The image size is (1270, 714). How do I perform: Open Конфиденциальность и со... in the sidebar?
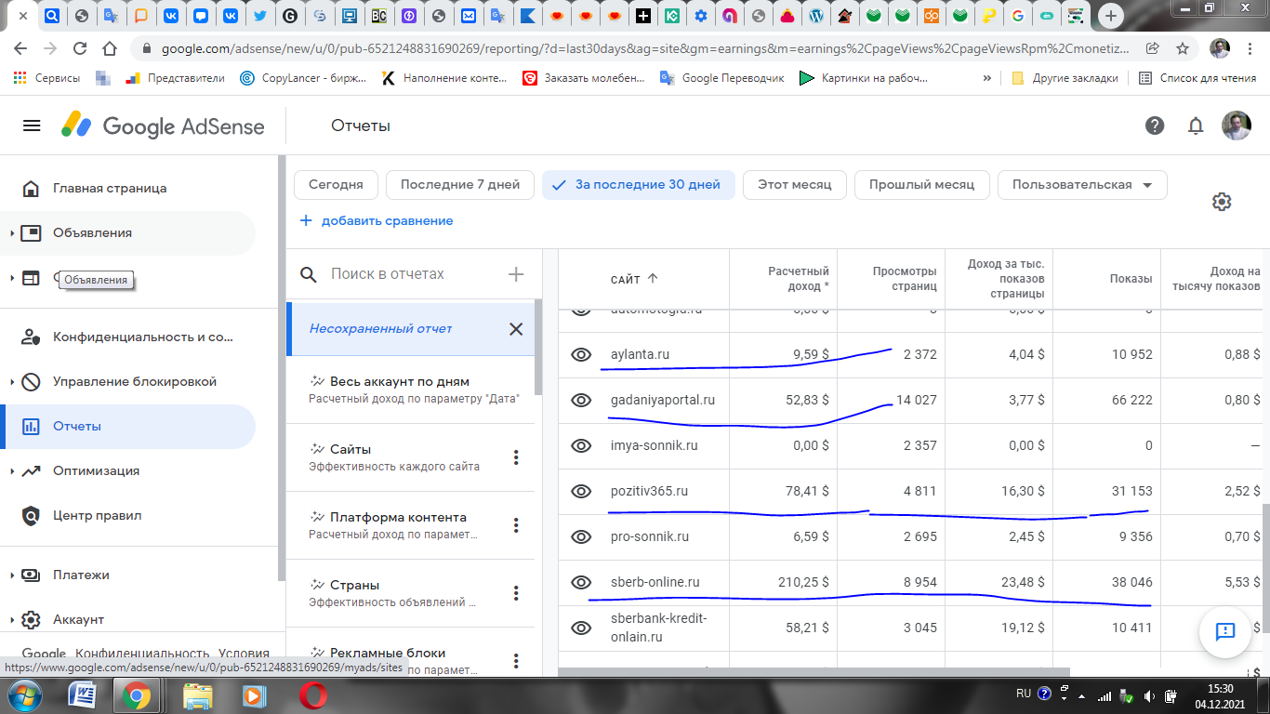pos(143,337)
